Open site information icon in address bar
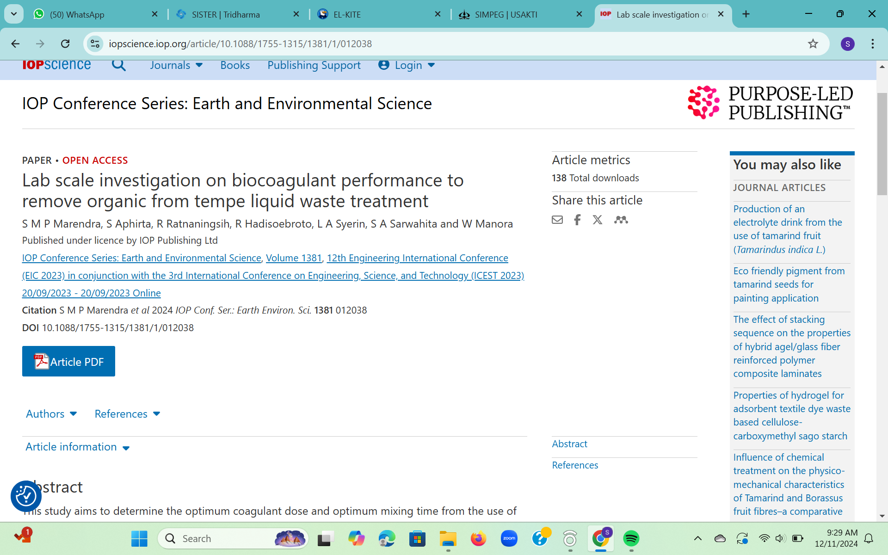This screenshot has width=888, height=555. 95,43
